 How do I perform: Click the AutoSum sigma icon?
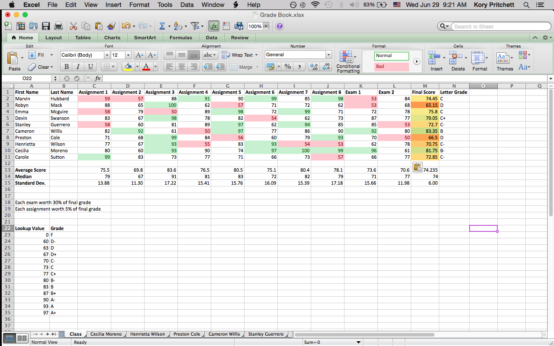162,26
